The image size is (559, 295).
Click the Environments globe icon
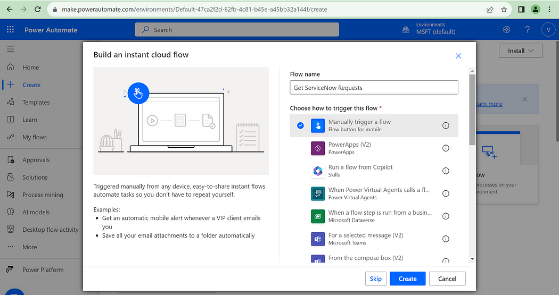point(406,30)
